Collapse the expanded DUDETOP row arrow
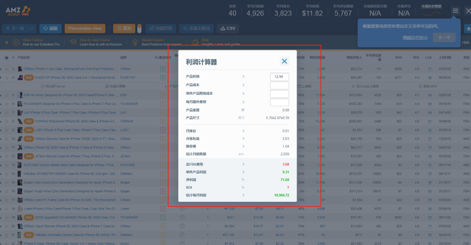 pos(1,78)
